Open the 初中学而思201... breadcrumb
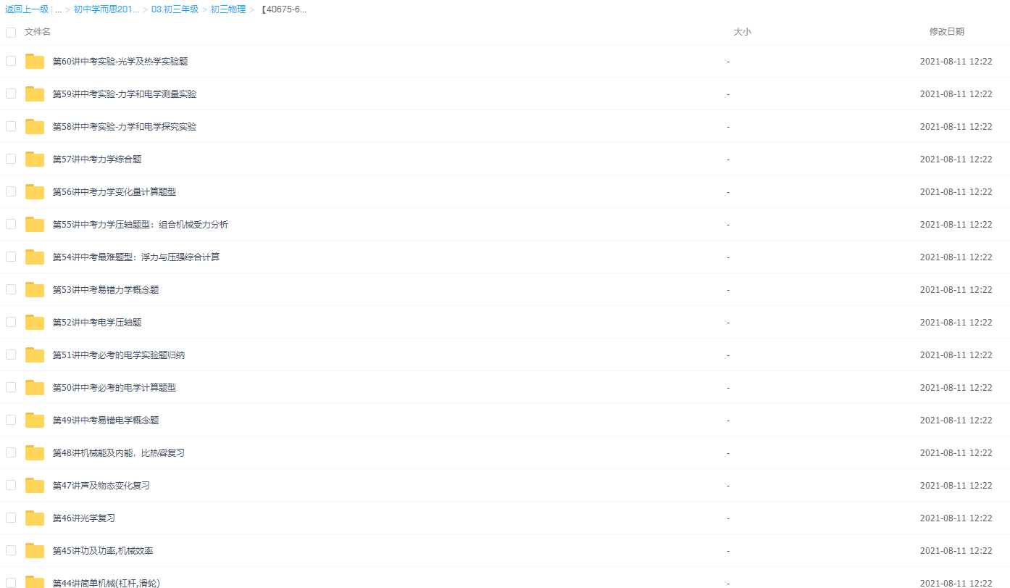1010x588 pixels. 107,9
